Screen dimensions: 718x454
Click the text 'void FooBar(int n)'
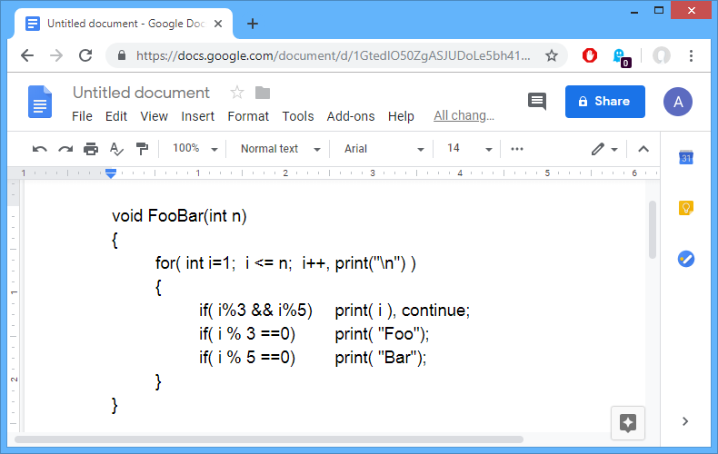click(179, 215)
